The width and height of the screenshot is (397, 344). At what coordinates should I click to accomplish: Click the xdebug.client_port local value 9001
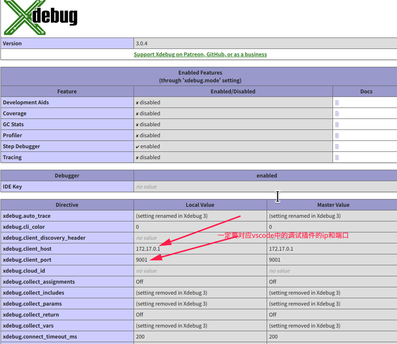pos(141,260)
